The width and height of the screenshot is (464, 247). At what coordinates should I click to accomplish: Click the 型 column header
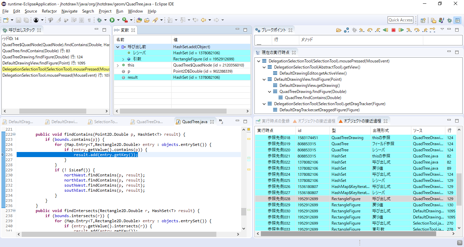click(350, 131)
